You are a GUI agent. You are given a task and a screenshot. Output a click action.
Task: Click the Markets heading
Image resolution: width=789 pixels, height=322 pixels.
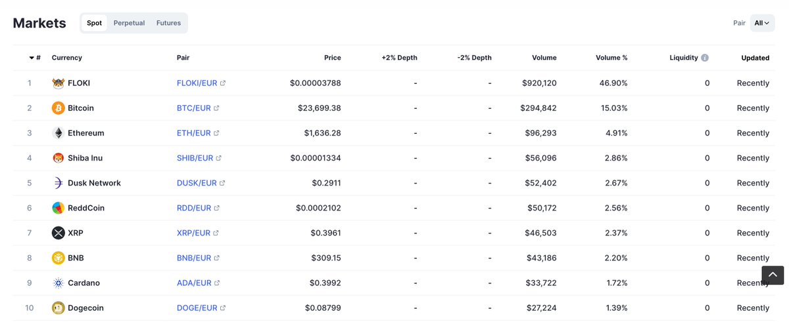(x=39, y=23)
